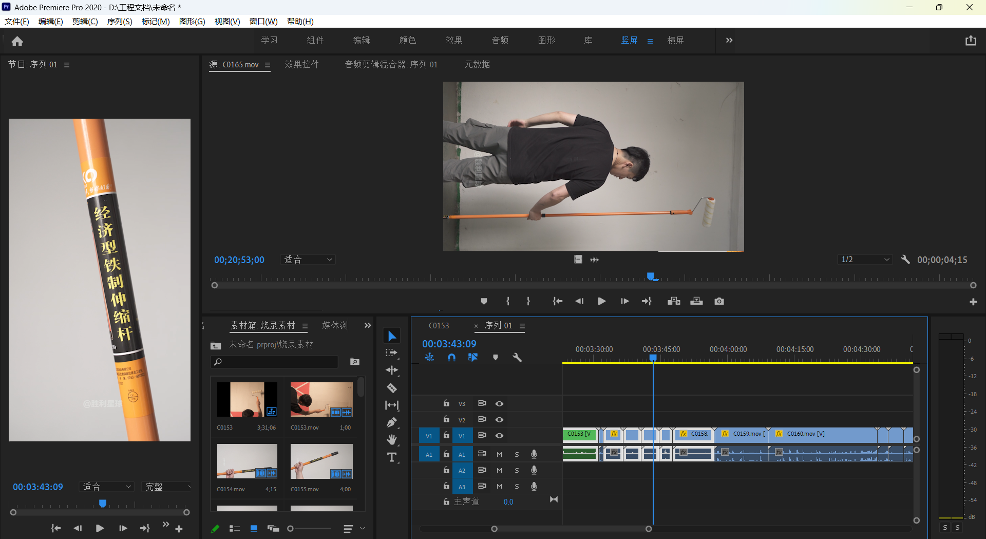The image size is (986, 539).
Task: Play the source monitor clip
Action: 601,301
